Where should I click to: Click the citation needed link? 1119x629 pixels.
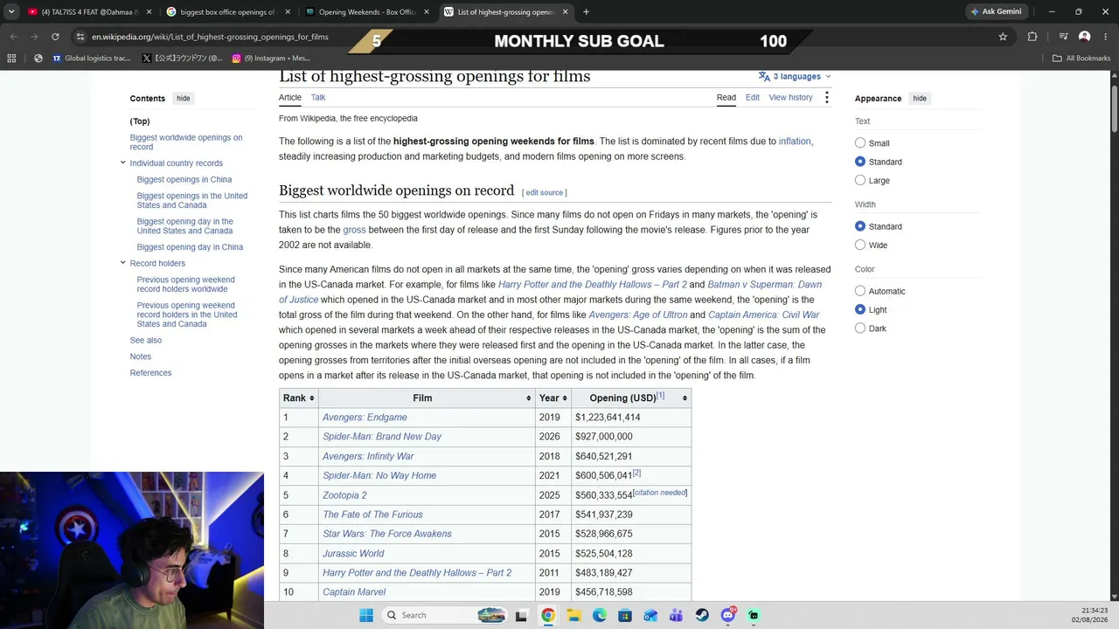(660, 493)
